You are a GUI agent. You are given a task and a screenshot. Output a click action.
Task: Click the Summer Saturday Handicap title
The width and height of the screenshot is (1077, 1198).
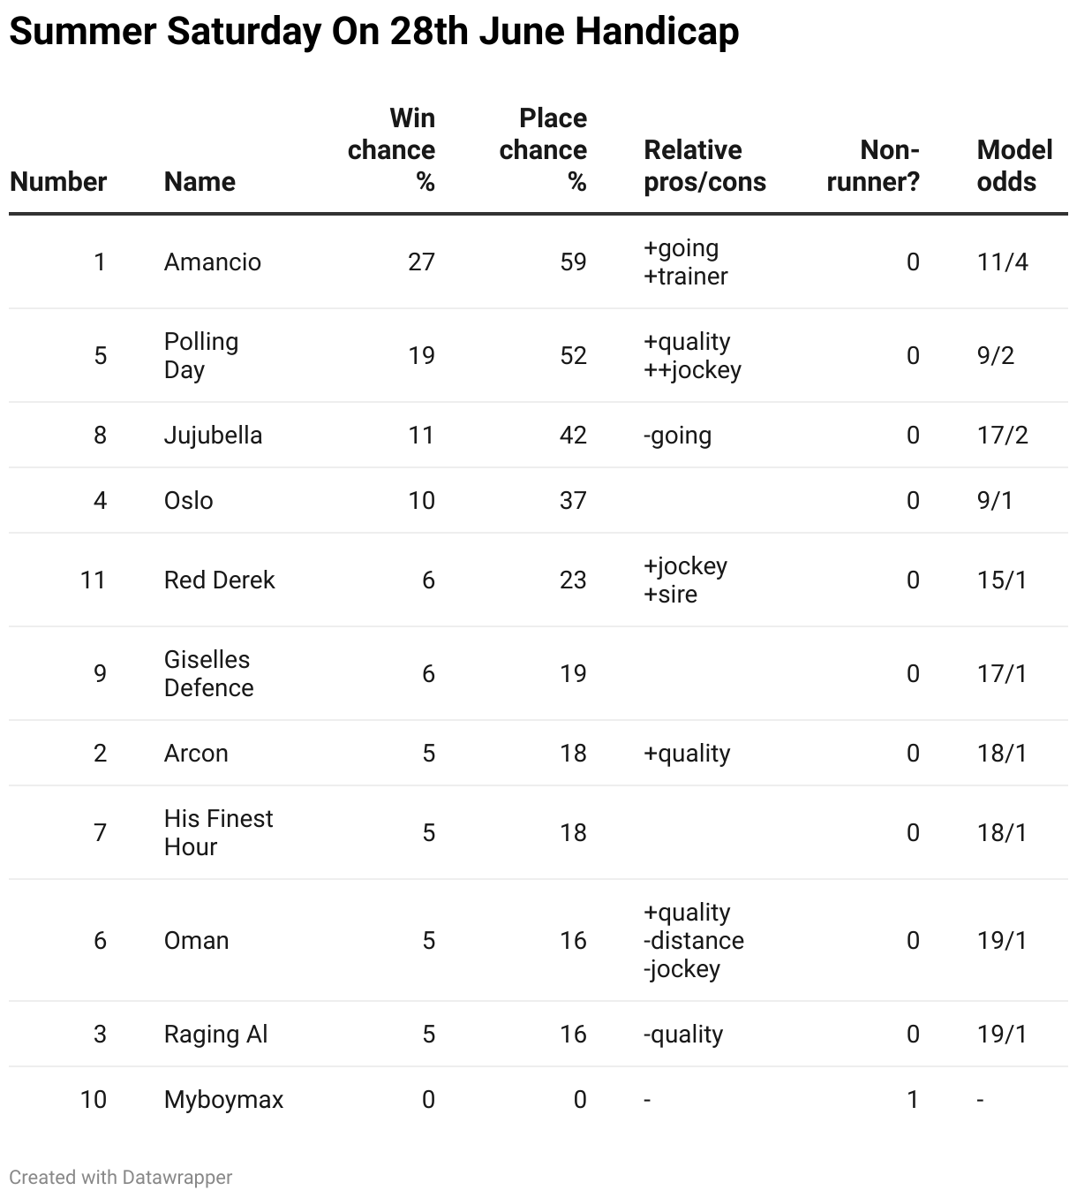(374, 33)
